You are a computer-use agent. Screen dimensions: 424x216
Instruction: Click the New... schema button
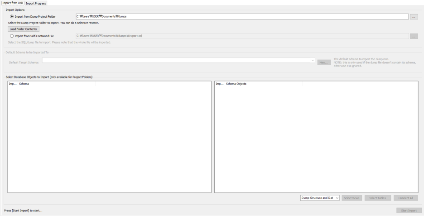[324, 62]
